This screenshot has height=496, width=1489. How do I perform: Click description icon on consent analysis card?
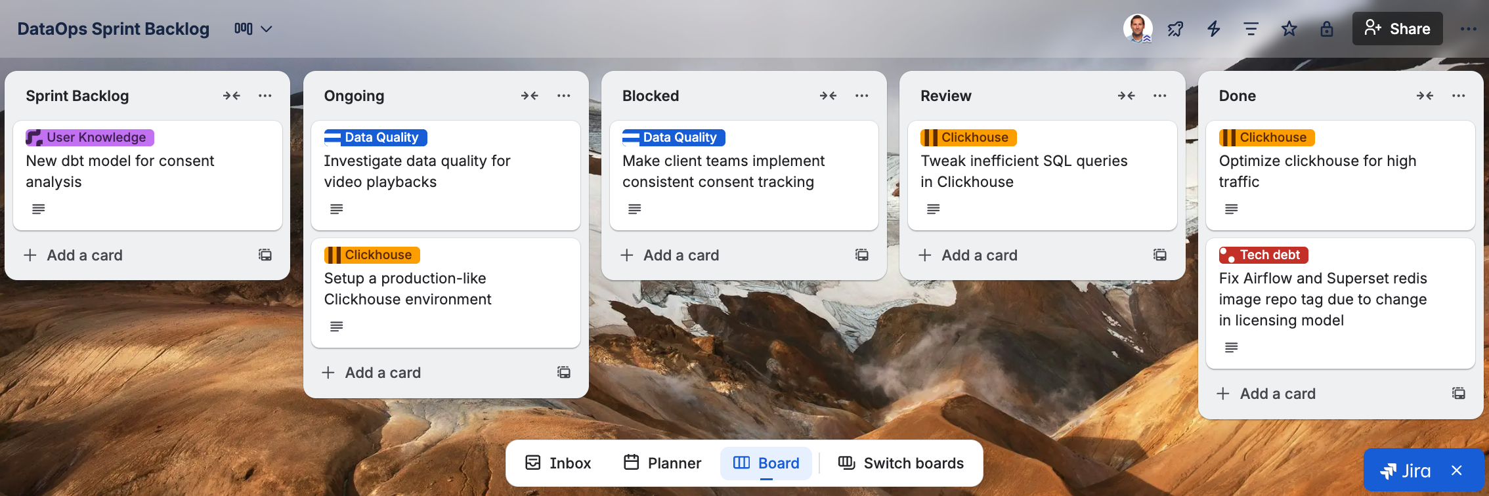[39, 209]
